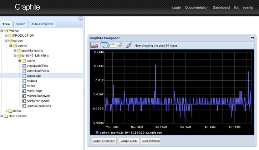Click the Metrics root folder icon
The height and width of the screenshot is (150, 259).
coord(6,31)
